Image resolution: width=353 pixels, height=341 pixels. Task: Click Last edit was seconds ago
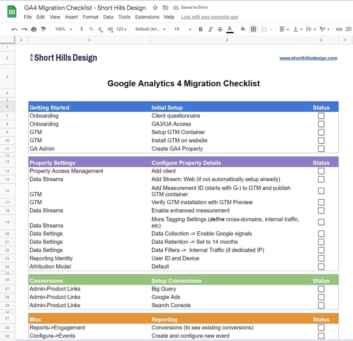pos(210,17)
